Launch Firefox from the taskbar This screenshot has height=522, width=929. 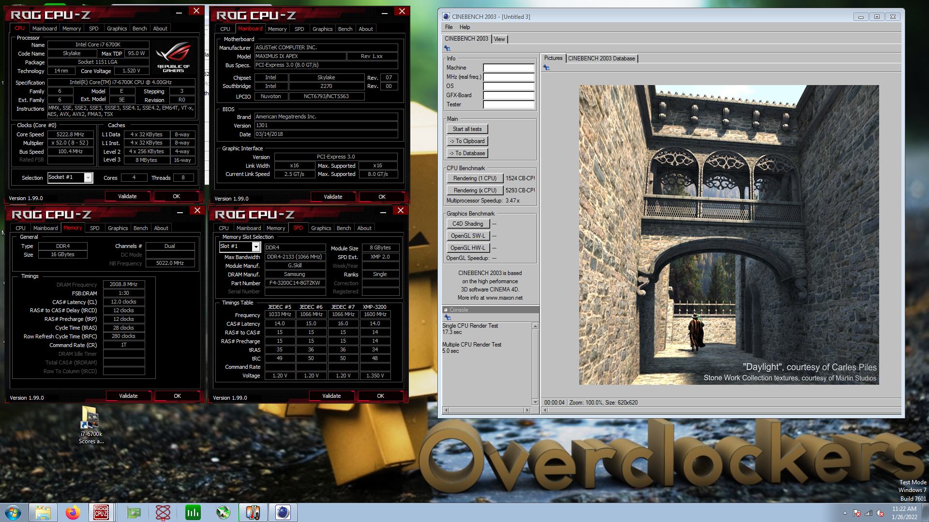(x=73, y=512)
